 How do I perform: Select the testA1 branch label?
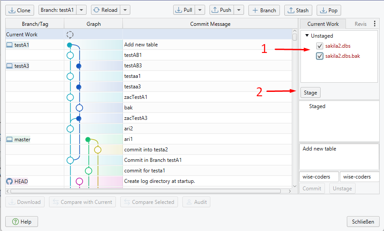[x=17, y=45]
